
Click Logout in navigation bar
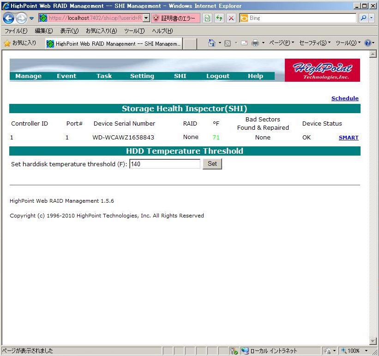218,76
